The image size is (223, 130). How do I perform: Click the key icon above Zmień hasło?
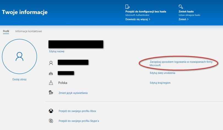tap(181, 7)
